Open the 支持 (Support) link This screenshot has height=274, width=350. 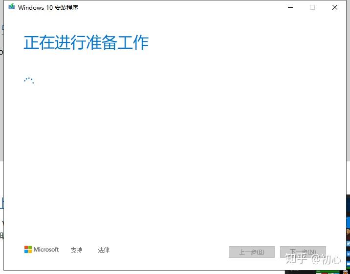click(x=76, y=250)
